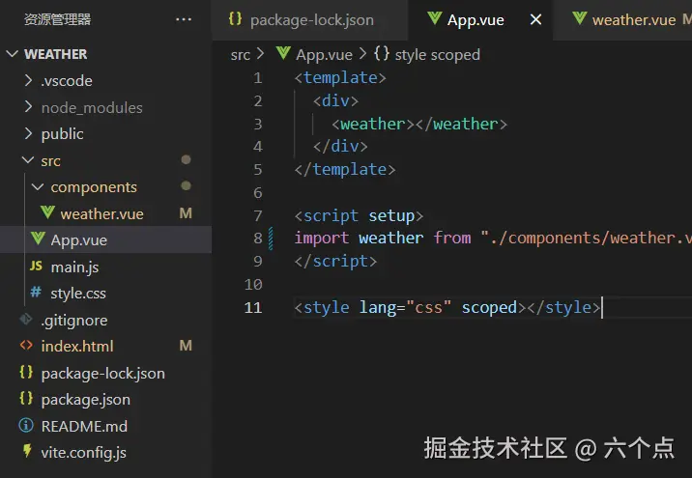692x478 pixels.
Task: Click the closing template tag on line 5
Action: [345, 170]
